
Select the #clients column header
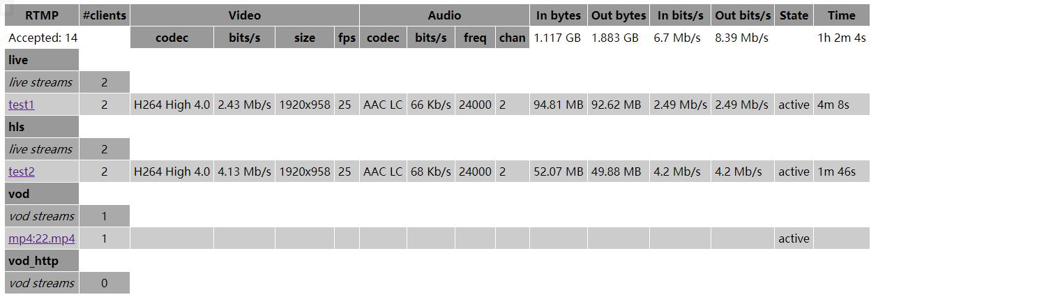click(104, 15)
